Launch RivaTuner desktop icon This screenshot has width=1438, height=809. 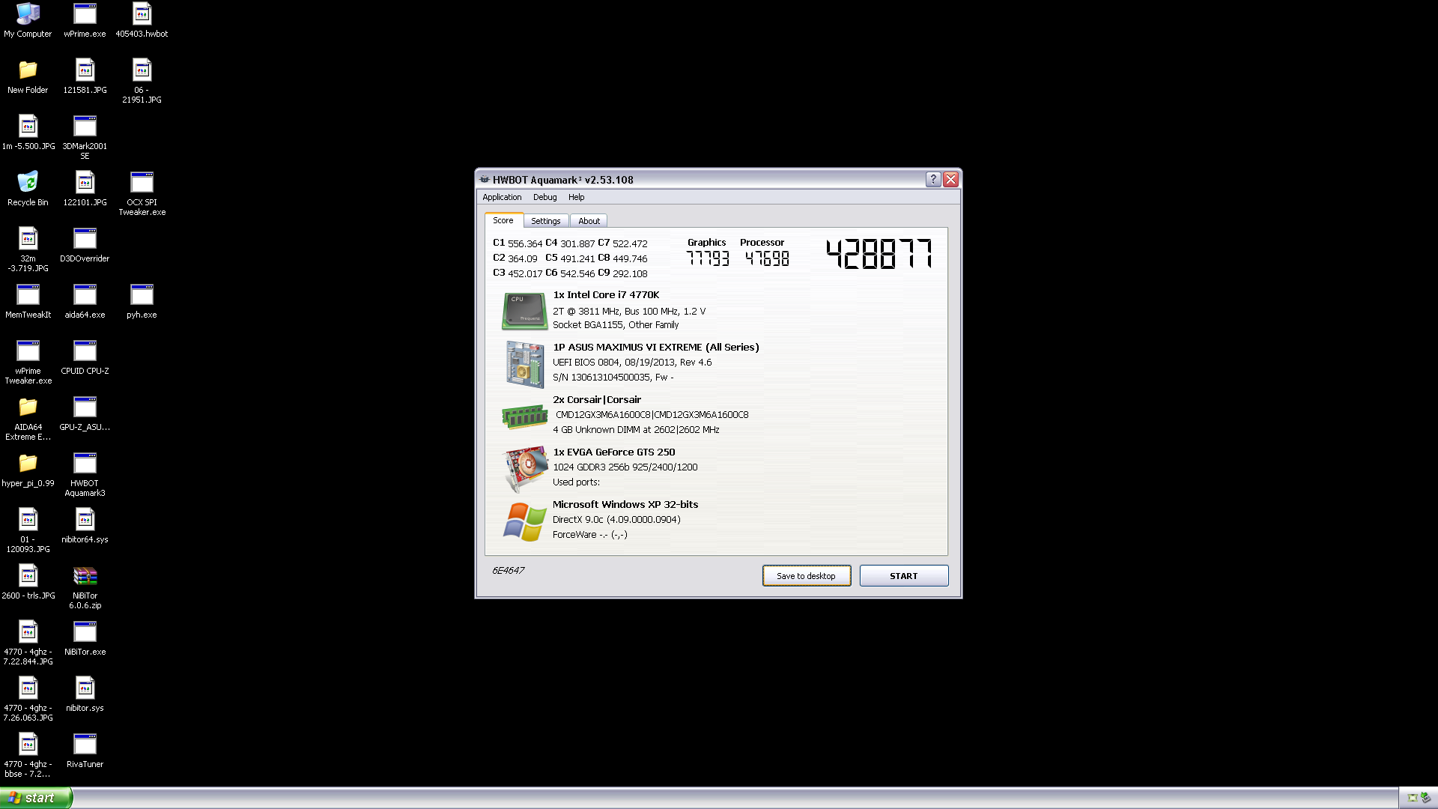85,751
